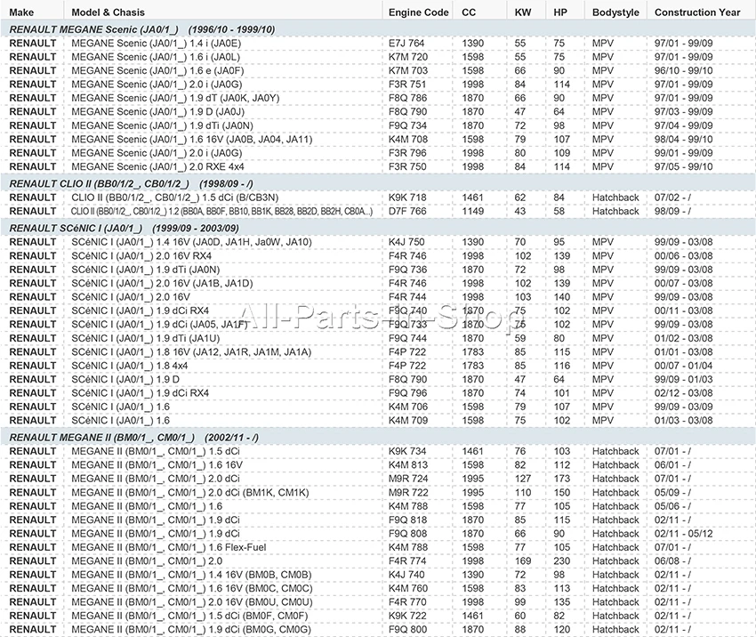Select row MEGANE II 2.0 dCi (BM1K, CM1K)
The width and height of the screenshot is (756, 637).
pos(378,492)
